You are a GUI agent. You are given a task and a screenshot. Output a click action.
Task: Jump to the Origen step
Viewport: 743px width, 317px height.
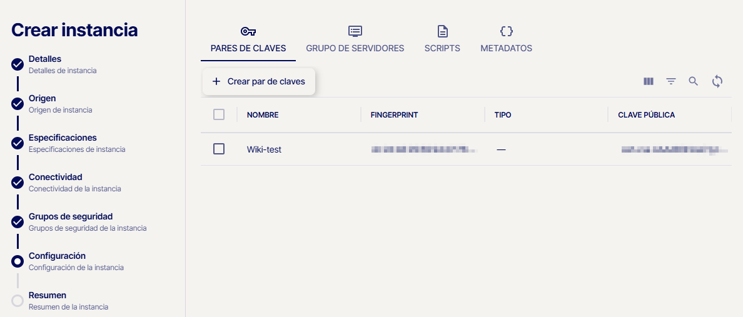click(42, 99)
